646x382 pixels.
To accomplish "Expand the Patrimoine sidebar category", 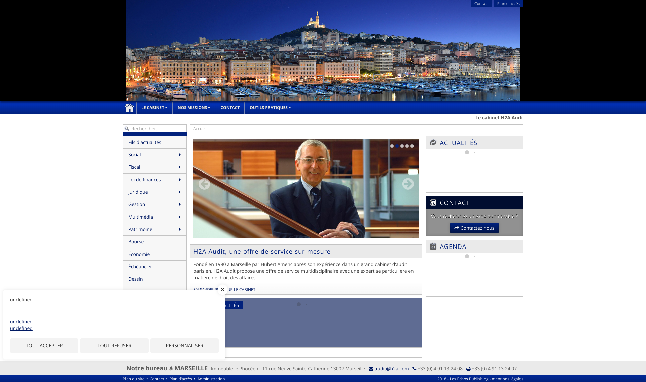I will [155, 229].
